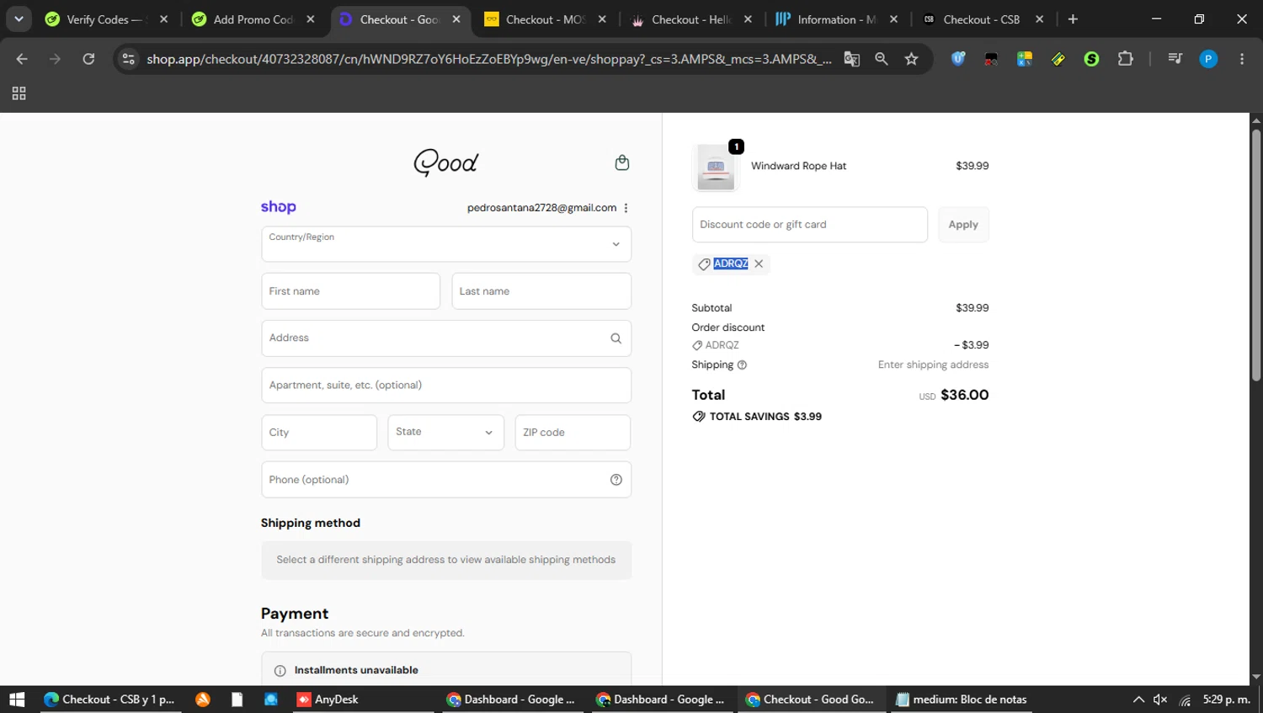This screenshot has height=713, width=1263.
Task: Click the apps grid icon in bookmarks bar
Action: point(19,93)
